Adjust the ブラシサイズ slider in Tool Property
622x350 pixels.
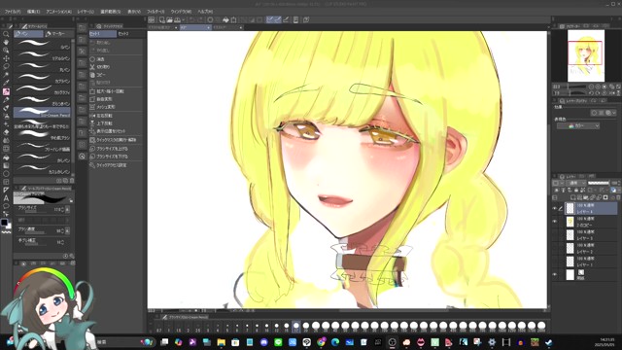click(37, 212)
